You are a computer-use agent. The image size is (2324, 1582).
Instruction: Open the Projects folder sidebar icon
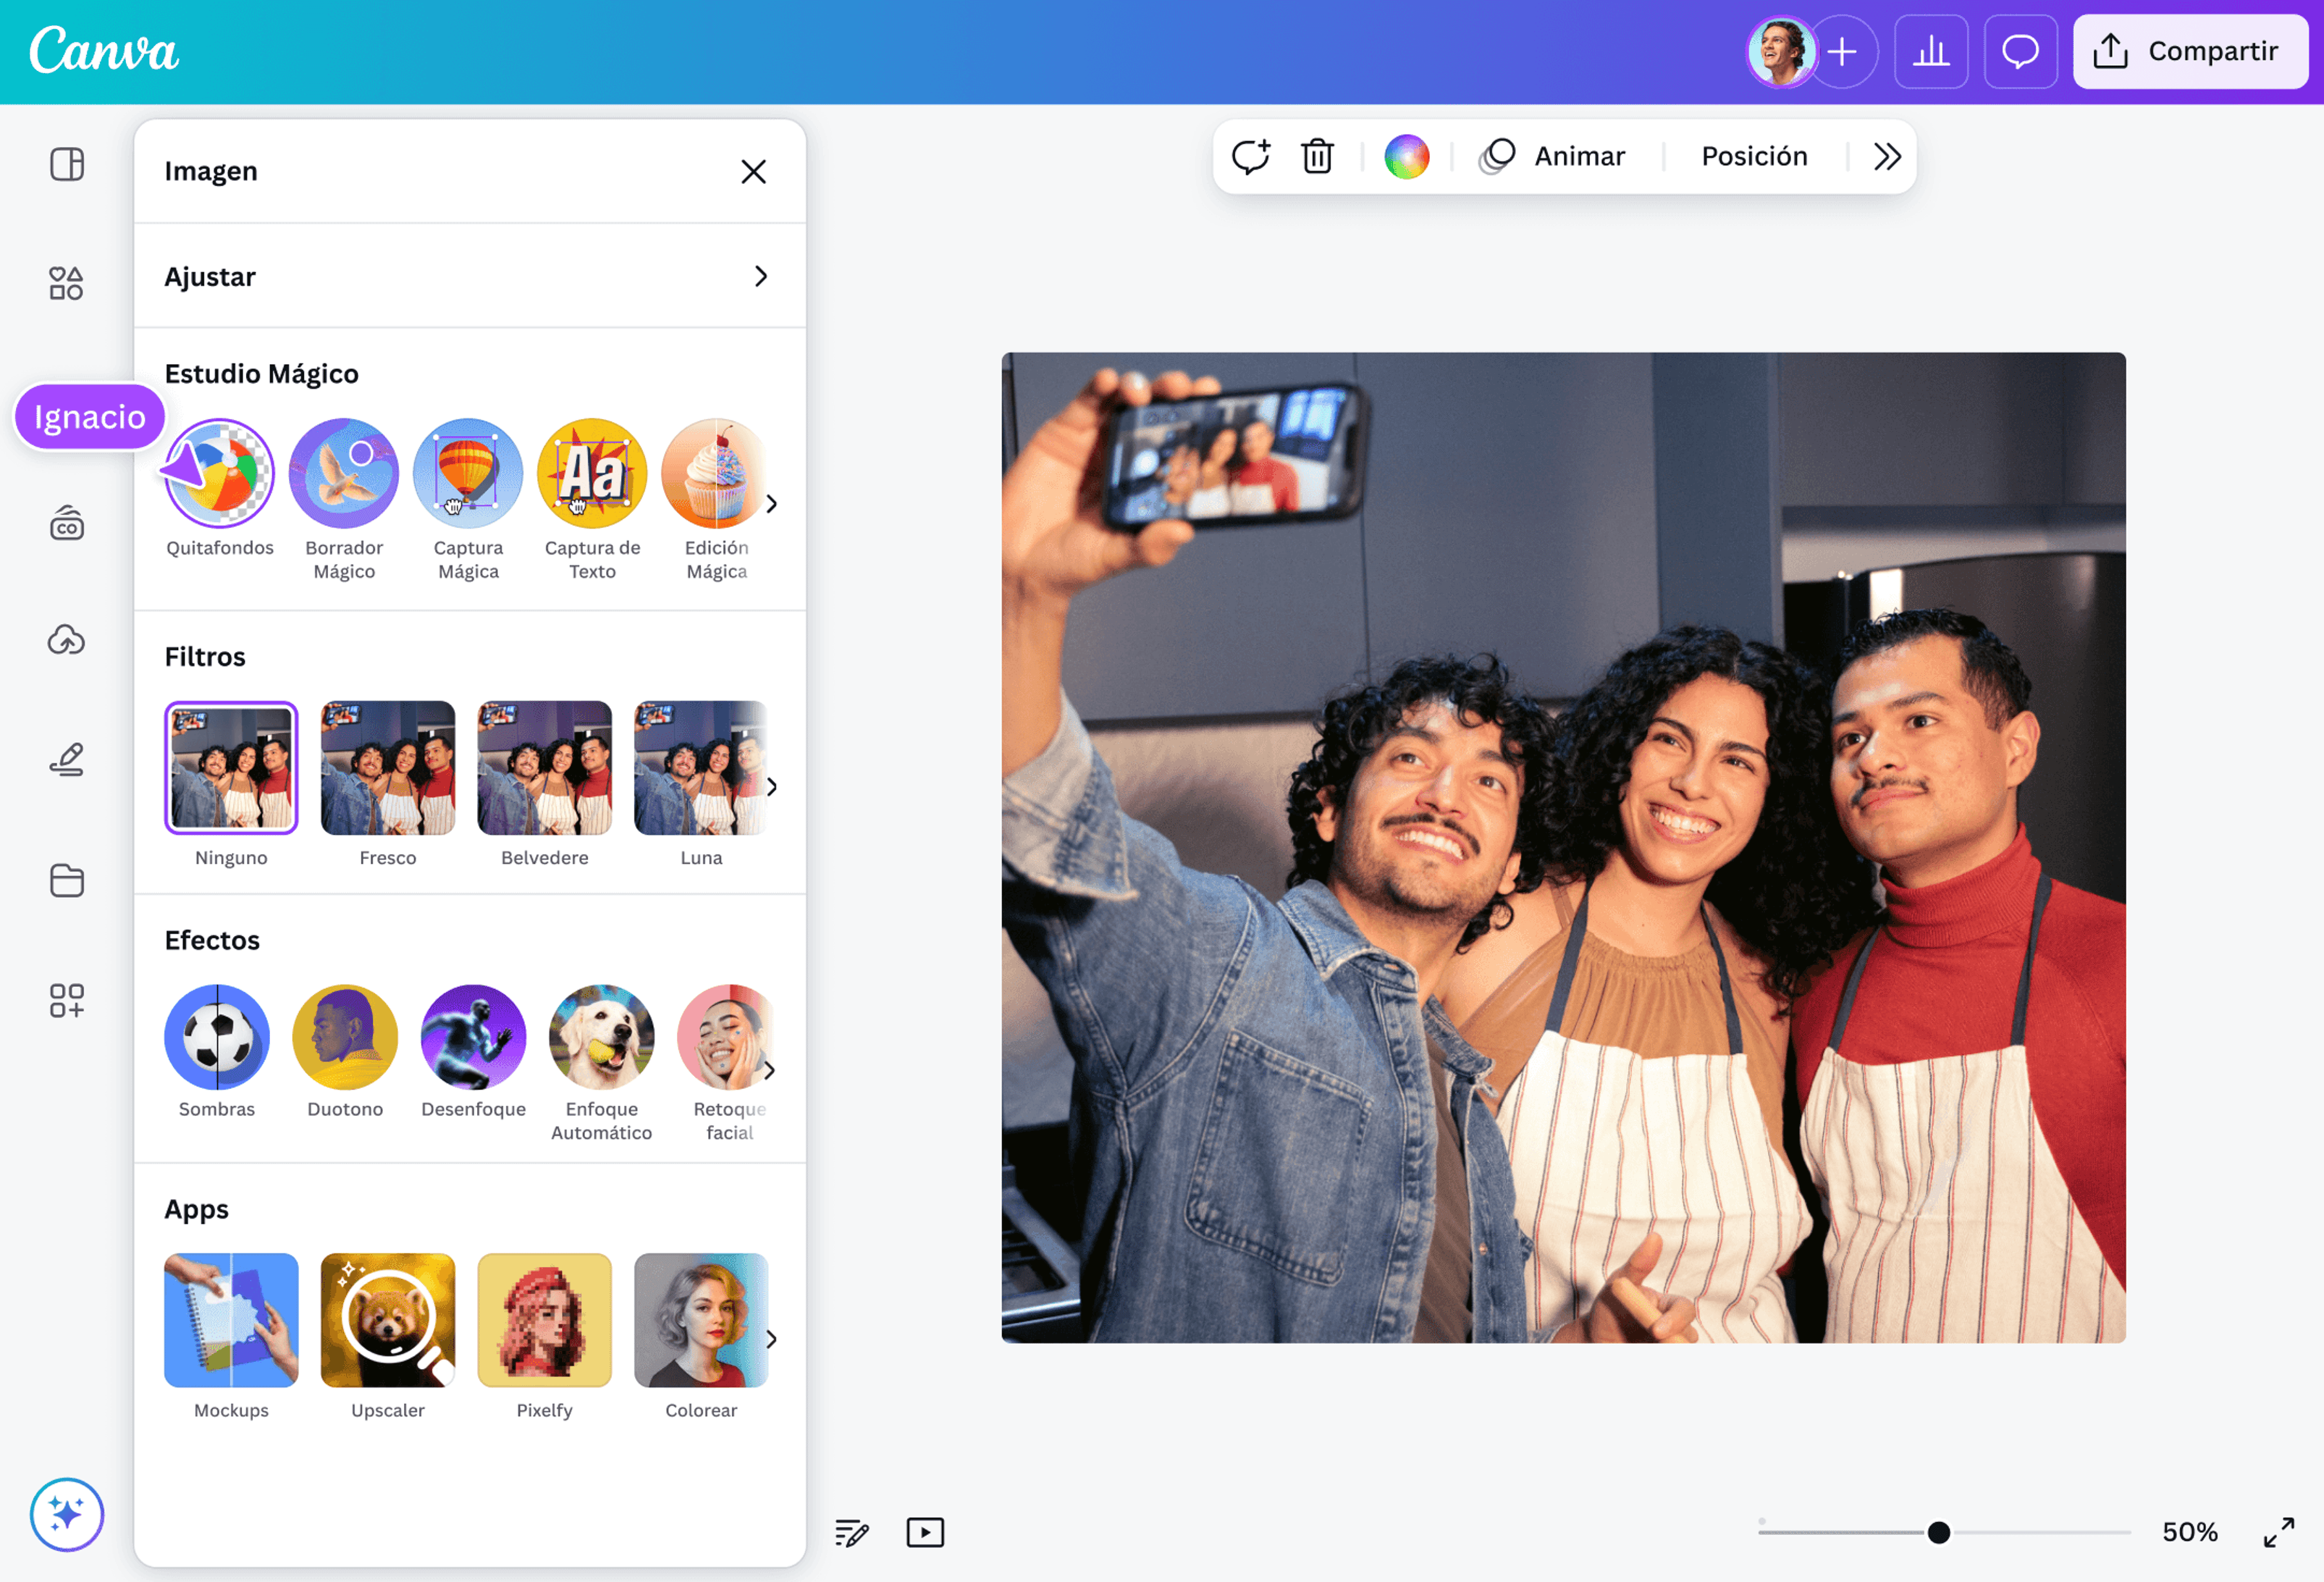(67, 880)
